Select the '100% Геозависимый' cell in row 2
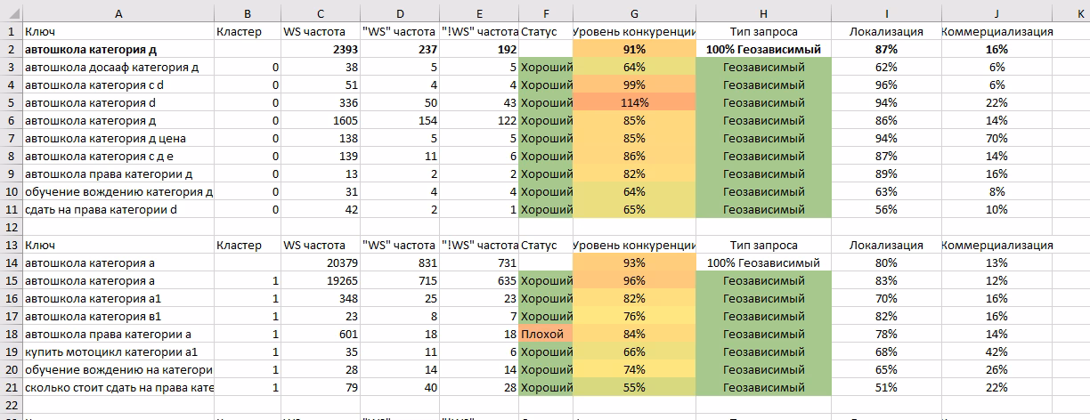The image size is (1090, 420). (763, 49)
